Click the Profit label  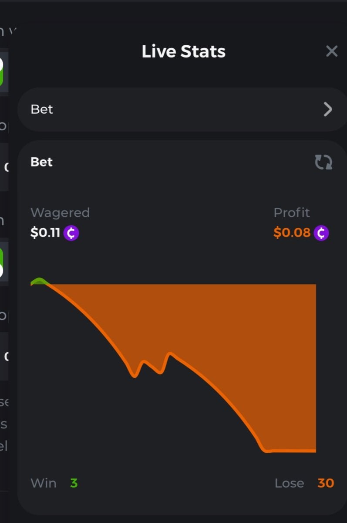click(291, 213)
